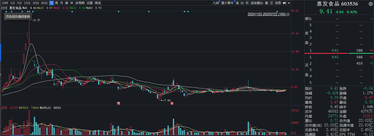This screenshot has height=136, width=374.
Task: Select the 日 daily period tab
Action: point(51,3)
